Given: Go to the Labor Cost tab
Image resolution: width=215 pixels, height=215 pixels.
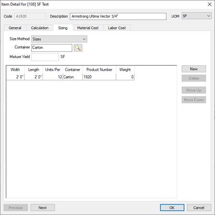Looking at the screenshot, I should pos(117,28).
